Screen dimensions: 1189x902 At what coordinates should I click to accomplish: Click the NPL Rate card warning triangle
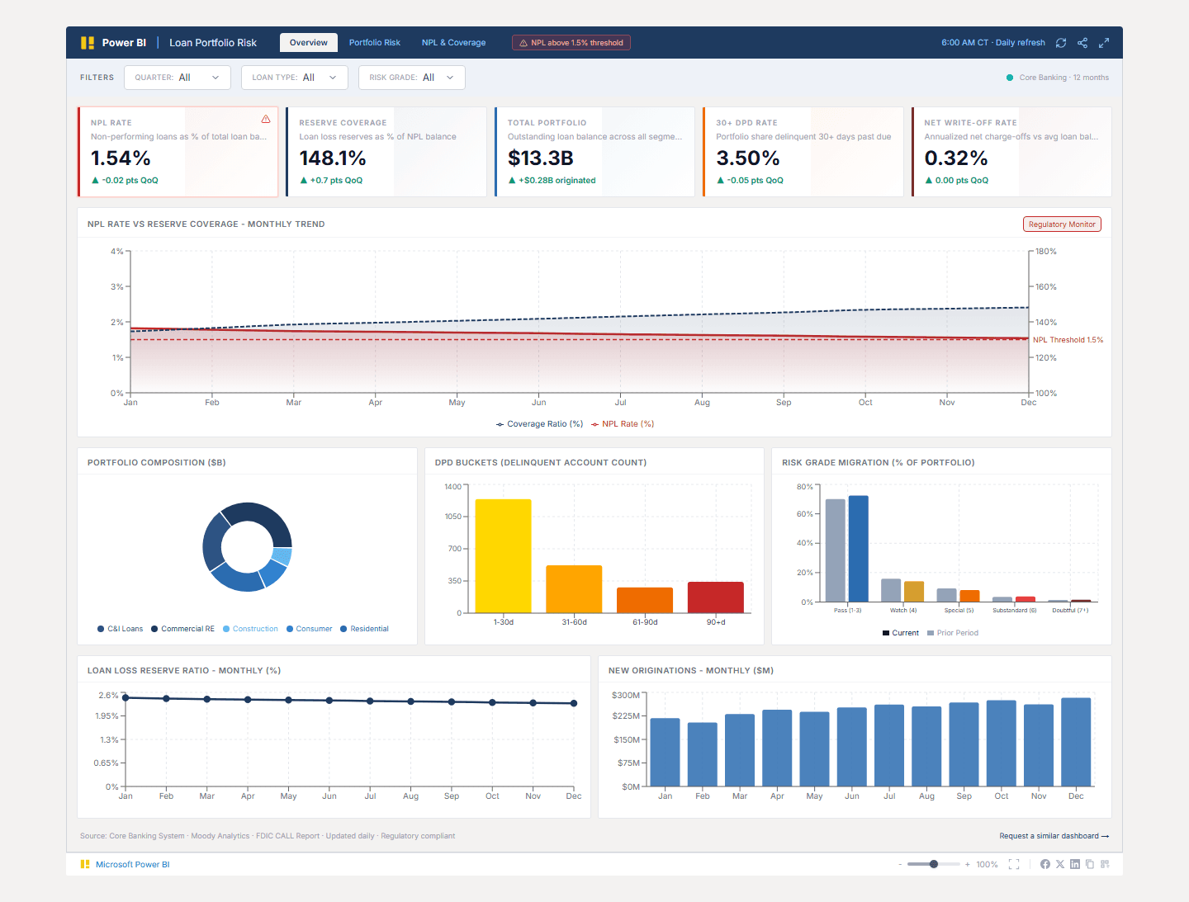pos(266,119)
